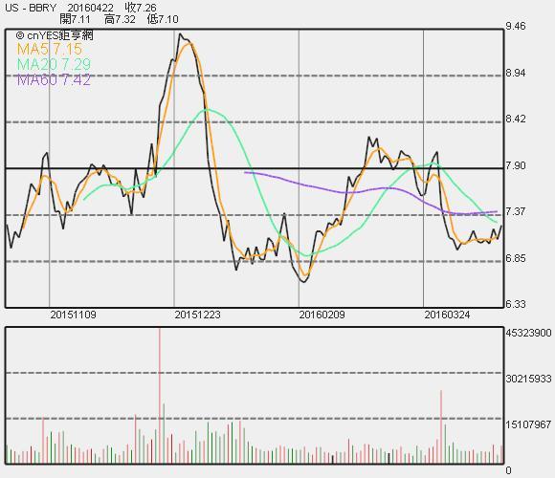Click the MA20 7.29 legend label

[54, 64]
